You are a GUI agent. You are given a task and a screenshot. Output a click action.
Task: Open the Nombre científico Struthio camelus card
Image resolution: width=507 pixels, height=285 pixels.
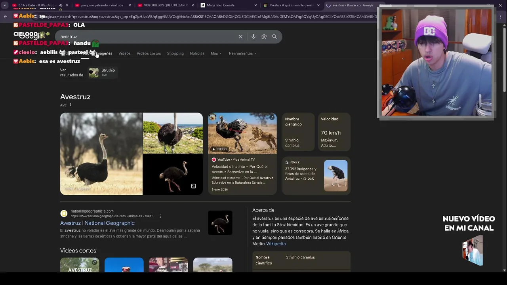click(x=298, y=132)
